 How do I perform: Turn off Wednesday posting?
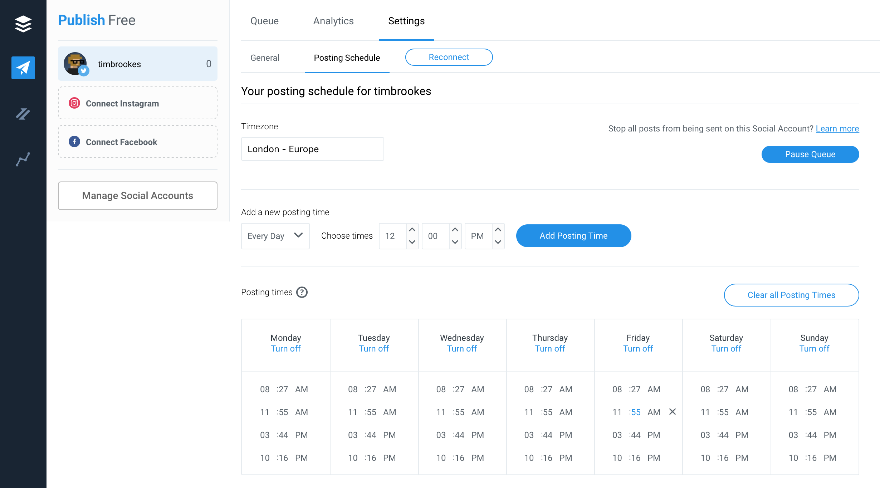pos(462,349)
